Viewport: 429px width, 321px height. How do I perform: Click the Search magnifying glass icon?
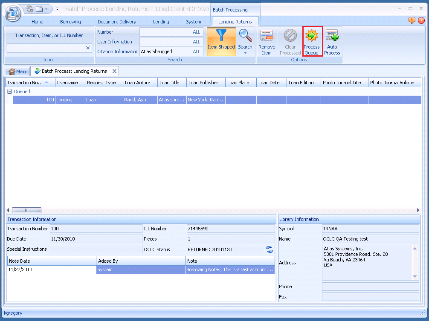tap(245, 36)
